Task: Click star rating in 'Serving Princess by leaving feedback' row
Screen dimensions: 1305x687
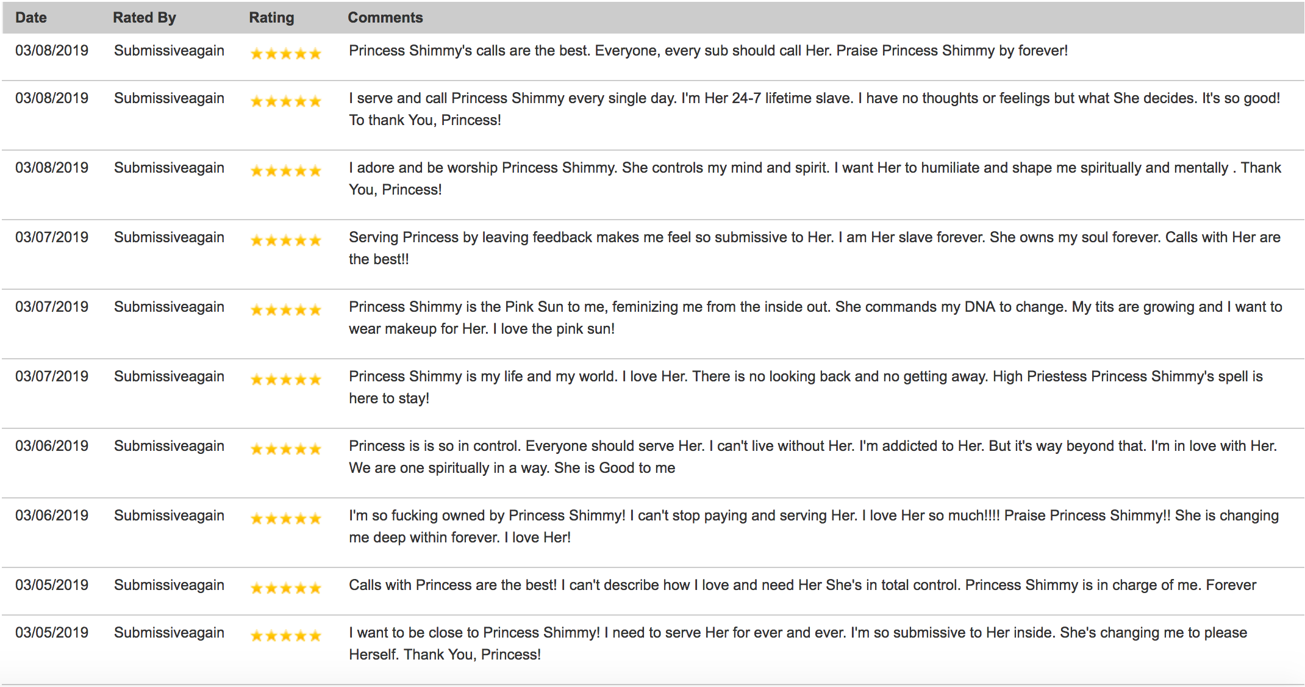Action: click(x=285, y=240)
